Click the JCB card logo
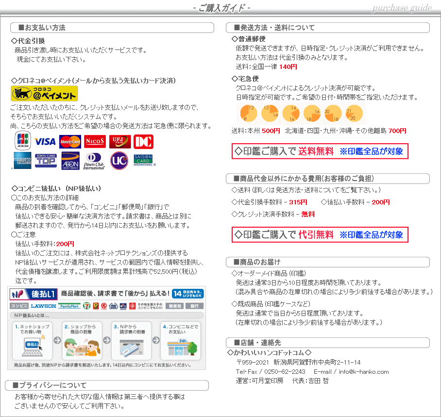This screenshot has height=417, width=441. [21, 141]
